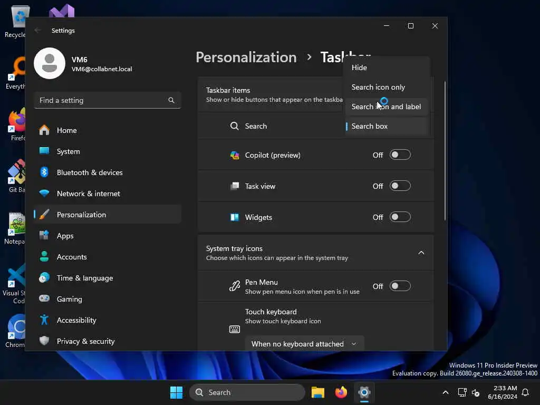Viewport: 540px width, 405px height.
Task: Open notifications bell icon
Action: 526,392
